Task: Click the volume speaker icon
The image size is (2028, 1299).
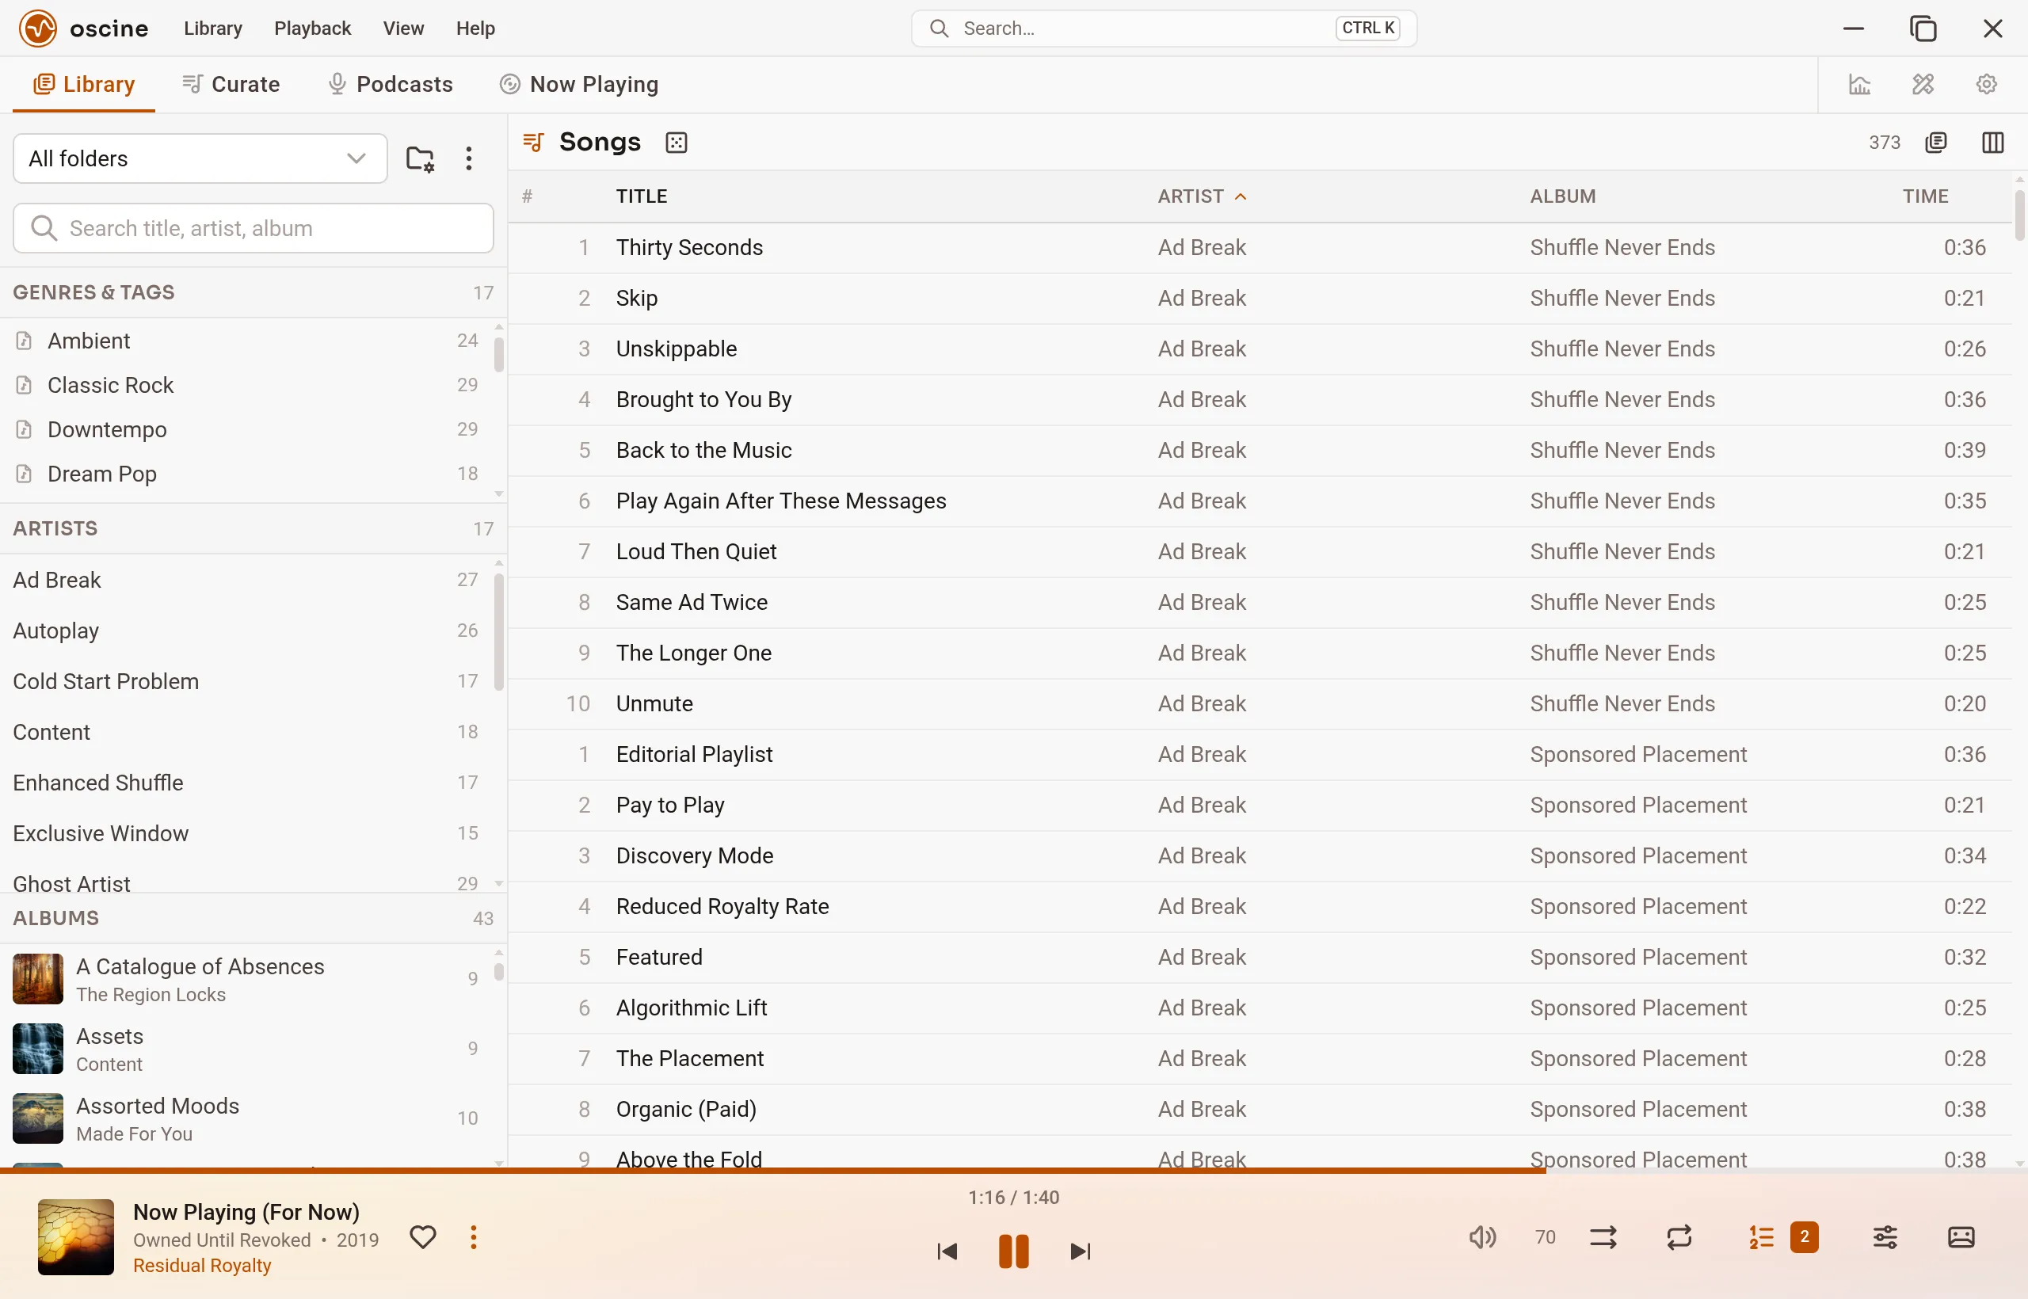Action: (x=1482, y=1237)
